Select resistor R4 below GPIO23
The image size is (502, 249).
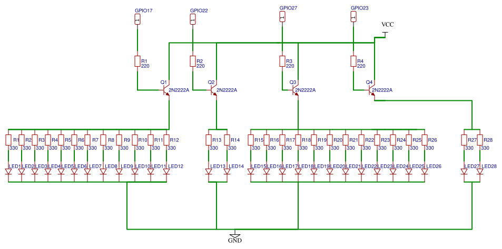(353, 61)
